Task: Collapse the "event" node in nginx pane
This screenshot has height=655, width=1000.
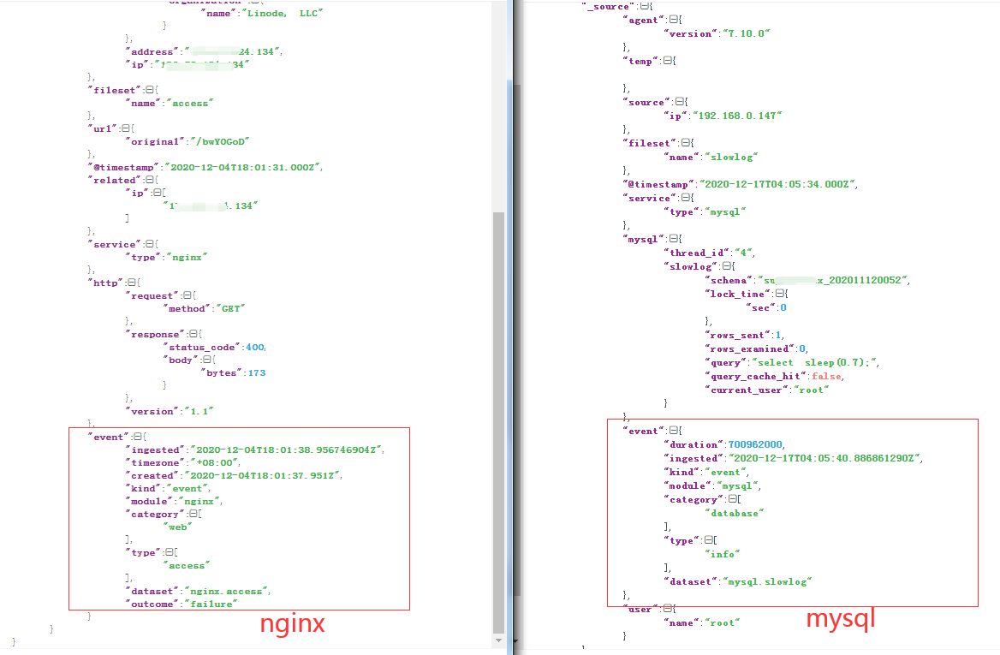Action: click(138, 437)
